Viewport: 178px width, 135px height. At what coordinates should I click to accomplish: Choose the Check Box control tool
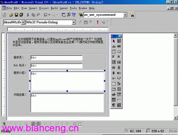tap(114, 57)
